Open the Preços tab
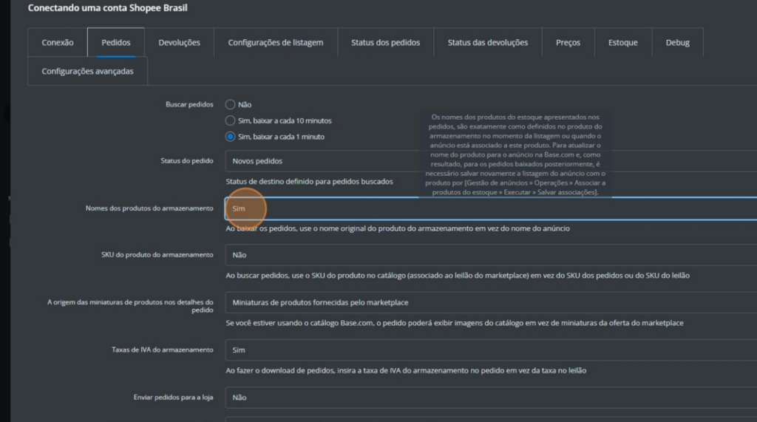Image resolution: width=757 pixels, height=422 pixels. click(568, 43)
